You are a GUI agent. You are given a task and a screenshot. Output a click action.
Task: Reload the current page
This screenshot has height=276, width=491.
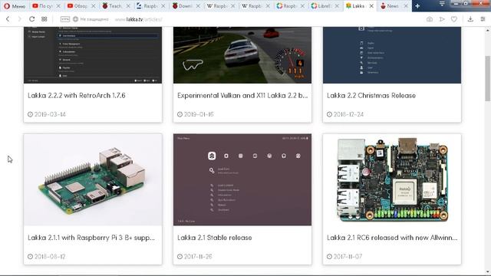[x=31, y=19]
